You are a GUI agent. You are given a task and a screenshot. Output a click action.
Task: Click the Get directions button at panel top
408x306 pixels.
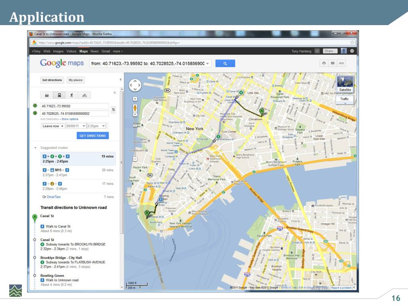pos(52,80)
